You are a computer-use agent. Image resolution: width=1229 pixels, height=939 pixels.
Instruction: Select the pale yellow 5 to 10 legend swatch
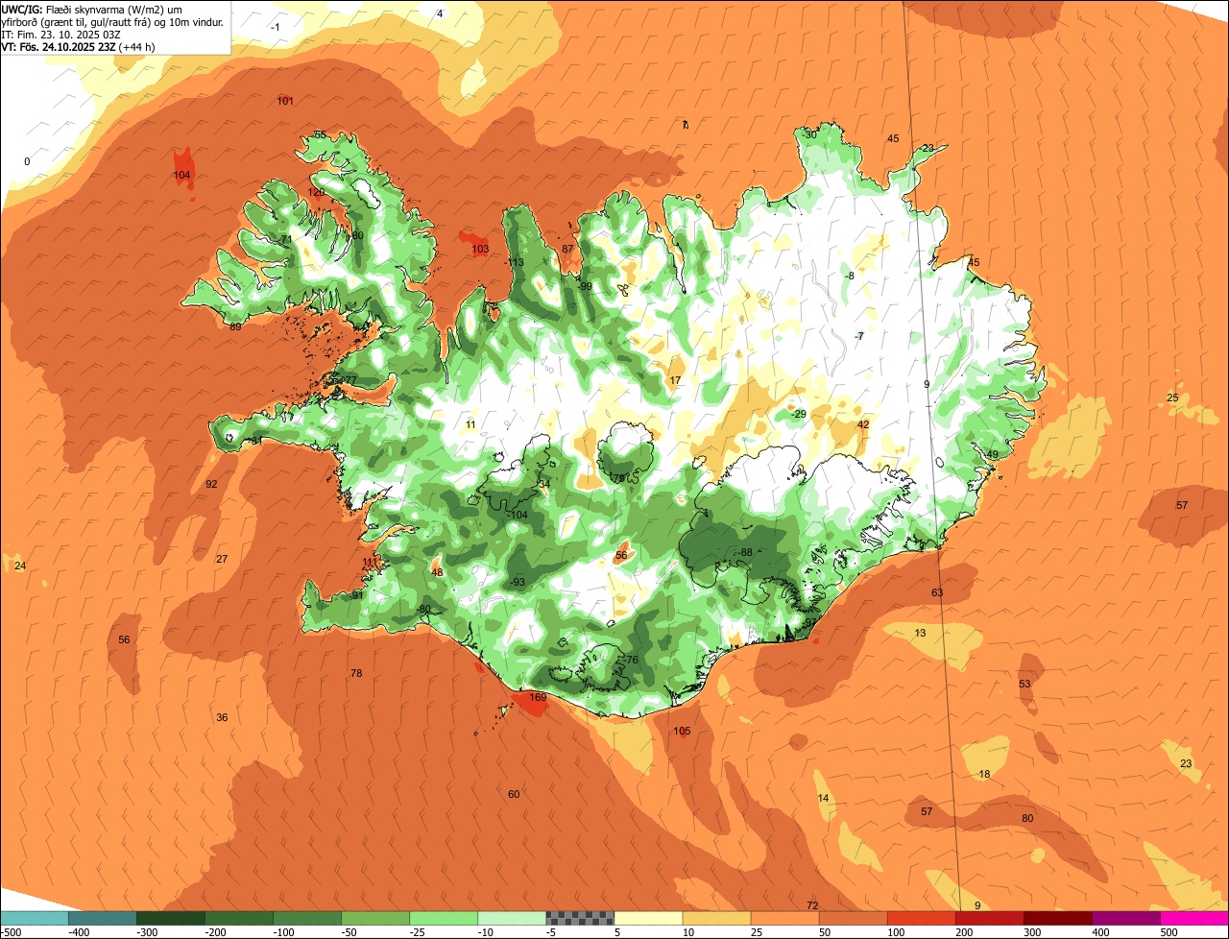pos(648,918)
